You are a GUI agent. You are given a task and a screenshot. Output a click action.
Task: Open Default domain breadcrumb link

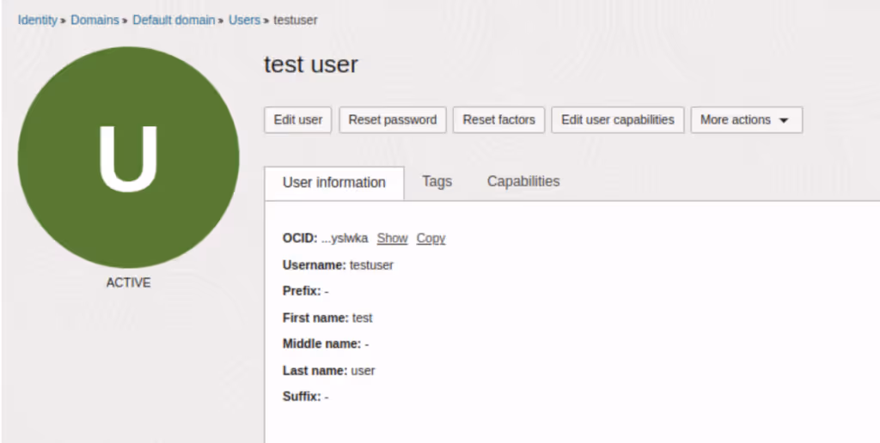(174, 21)
